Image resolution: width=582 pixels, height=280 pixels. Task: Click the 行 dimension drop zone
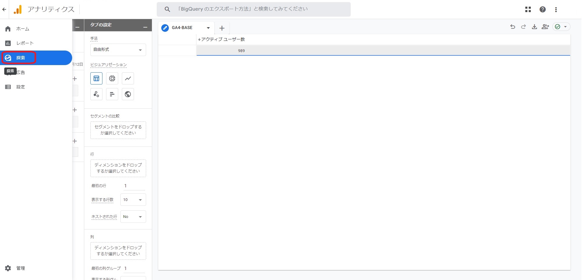click(118, 168)
